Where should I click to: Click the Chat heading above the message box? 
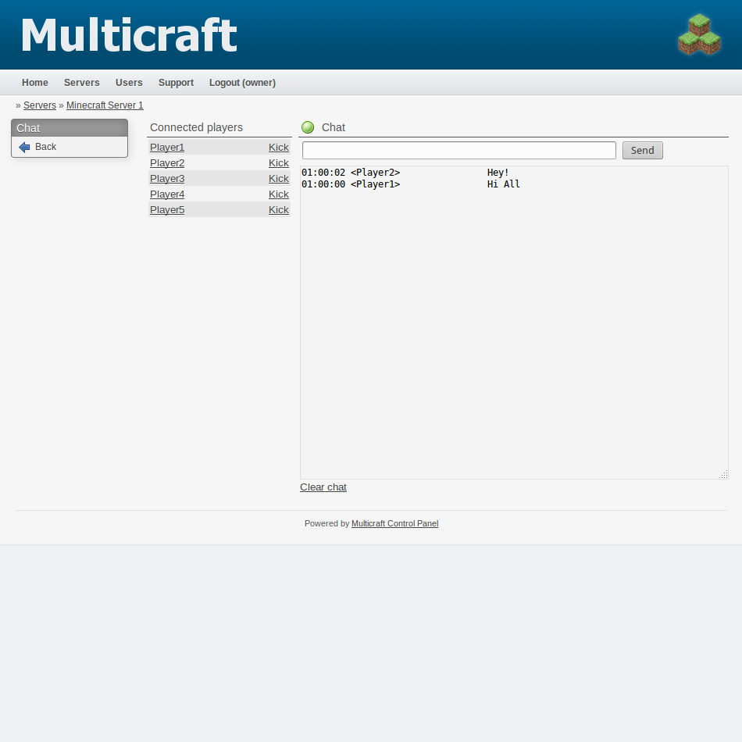[334, 127]
